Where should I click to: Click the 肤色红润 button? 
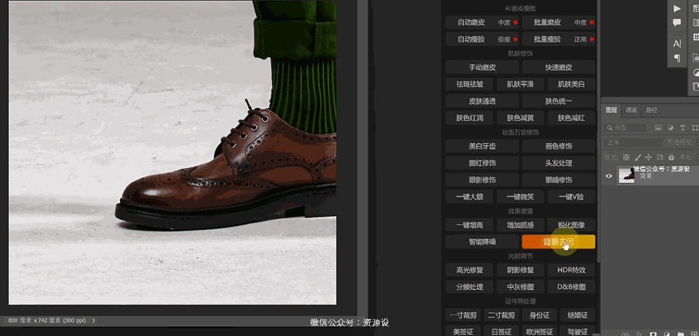pos(470,118)
